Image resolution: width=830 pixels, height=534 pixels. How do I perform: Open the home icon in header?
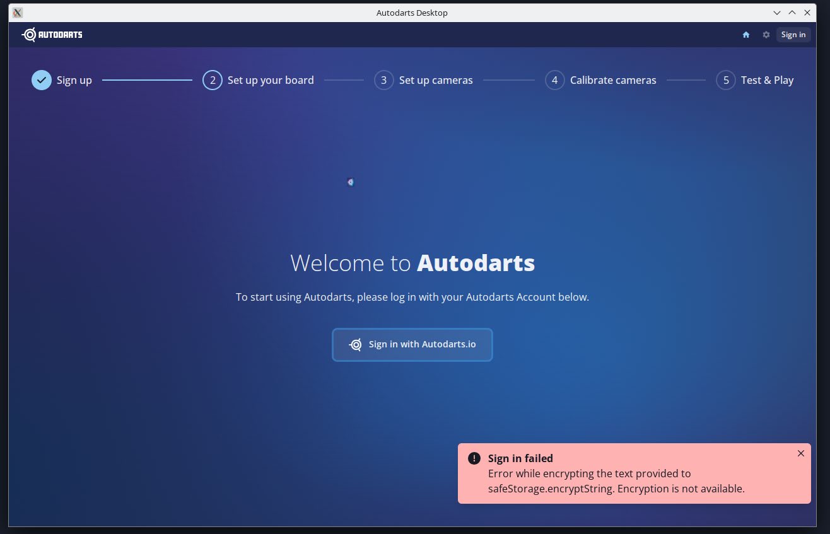[746, 35]
